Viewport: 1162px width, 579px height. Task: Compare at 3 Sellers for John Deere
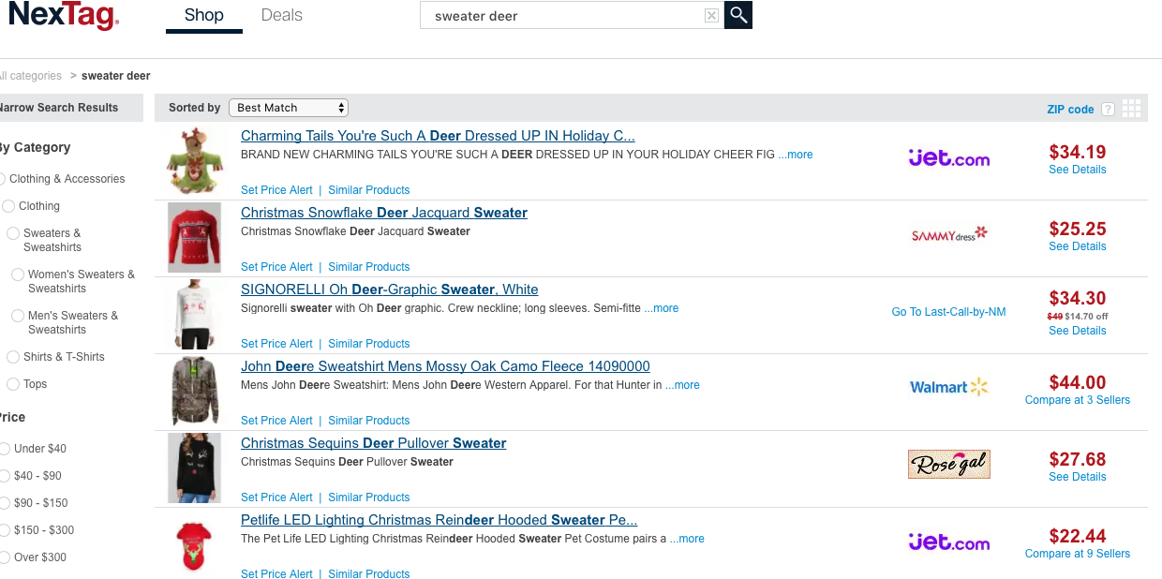(x=1078, y=400)
